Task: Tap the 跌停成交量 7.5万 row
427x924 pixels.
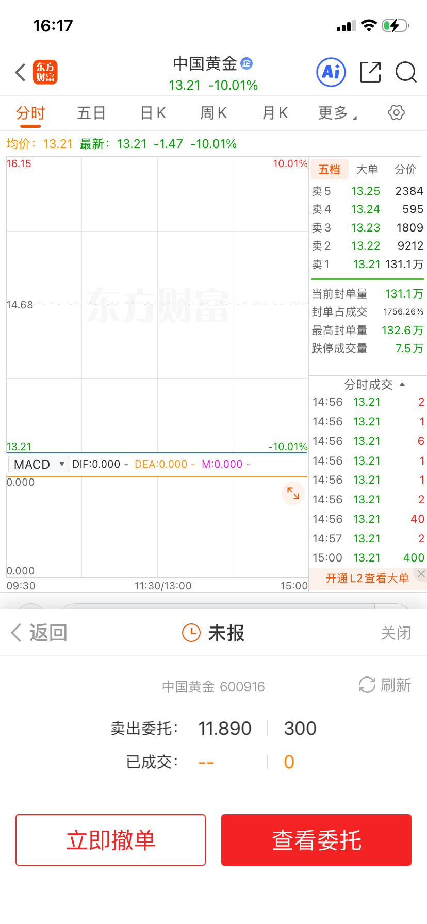Action: 367,349
